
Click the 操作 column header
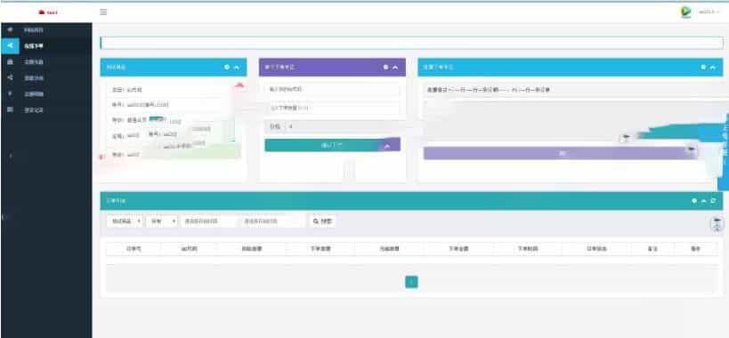click(695, 249)
